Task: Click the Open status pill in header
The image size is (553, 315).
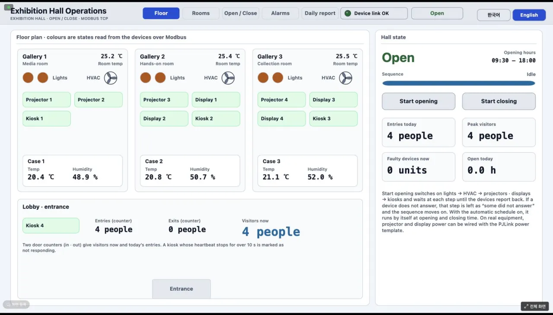Action: [x=437, y=13]
